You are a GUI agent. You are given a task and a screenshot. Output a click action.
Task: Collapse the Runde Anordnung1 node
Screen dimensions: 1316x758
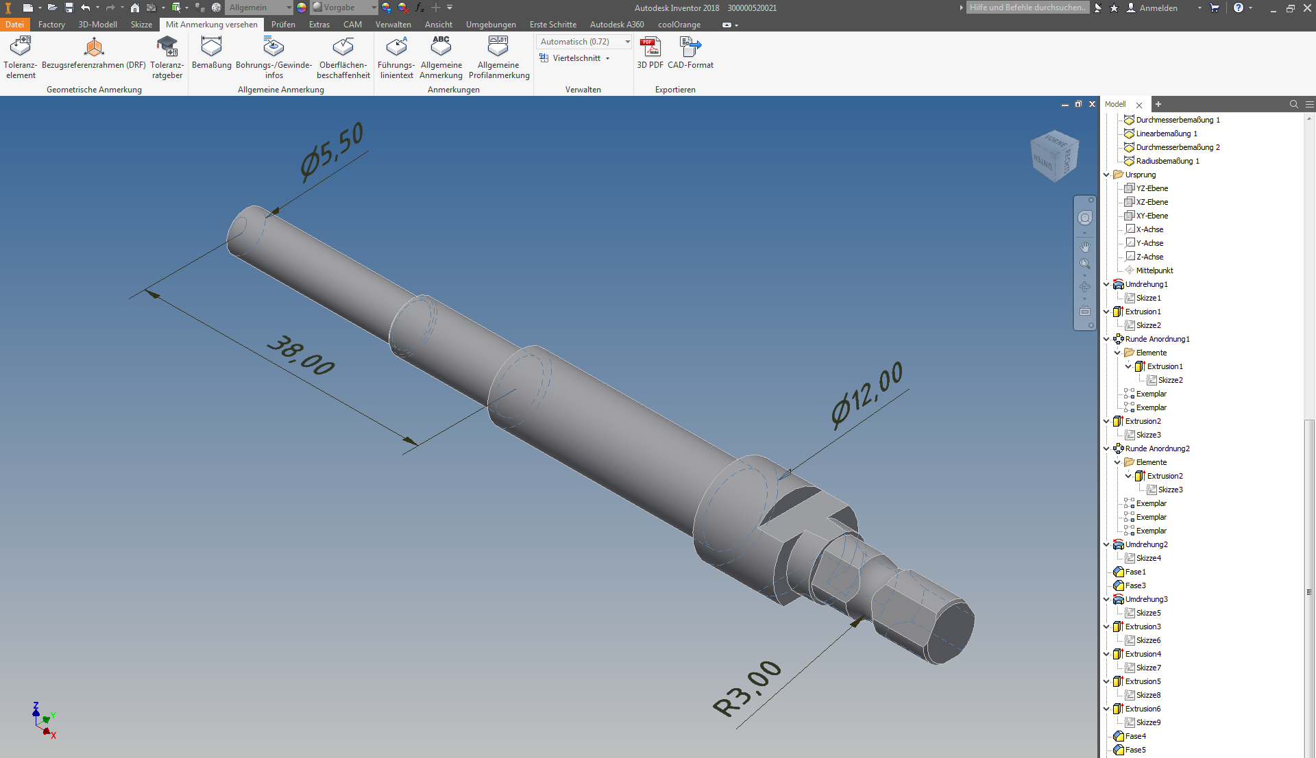1106,339
